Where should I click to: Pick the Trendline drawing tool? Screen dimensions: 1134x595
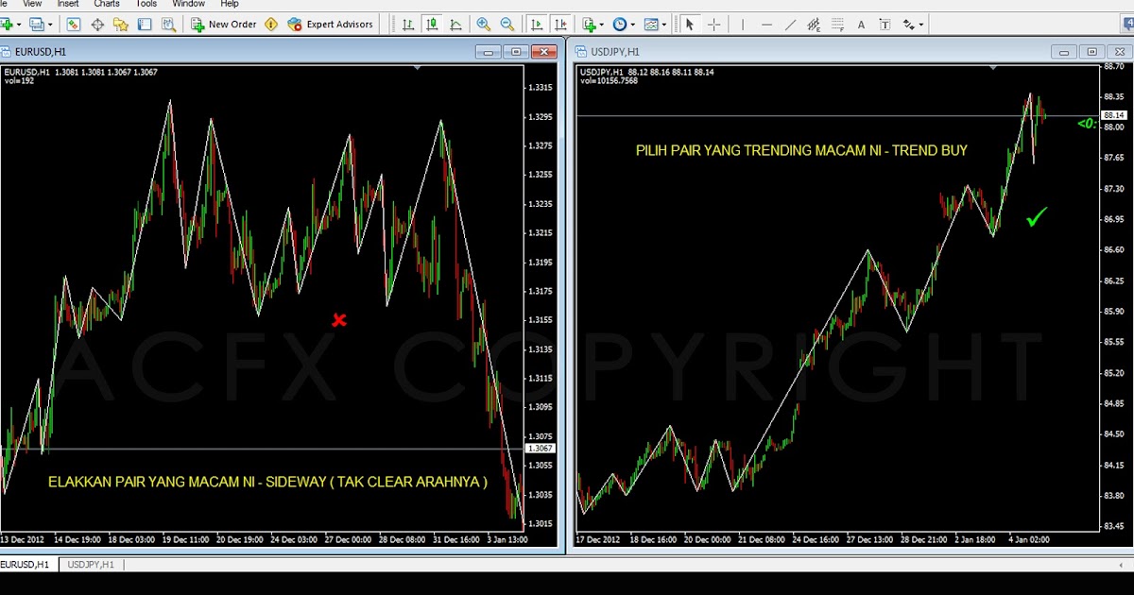[790, 24]
